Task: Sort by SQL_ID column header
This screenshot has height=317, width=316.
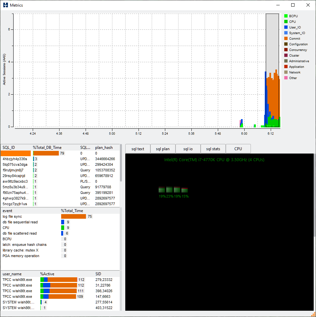Action: pos(9,148)
